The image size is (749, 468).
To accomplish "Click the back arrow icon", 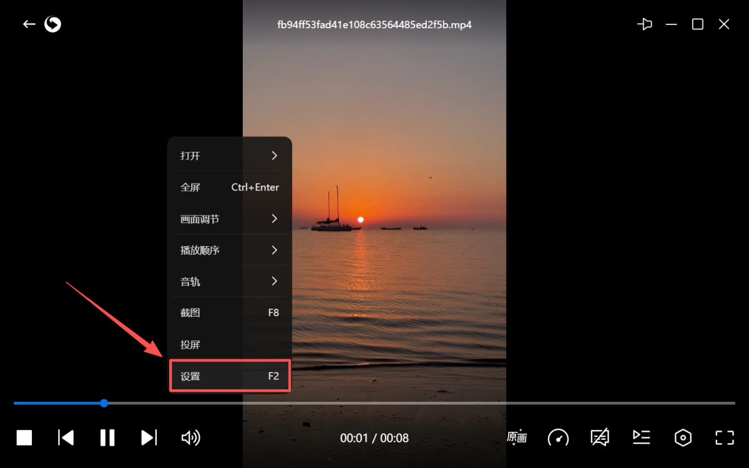I will (x=29, y=24).
